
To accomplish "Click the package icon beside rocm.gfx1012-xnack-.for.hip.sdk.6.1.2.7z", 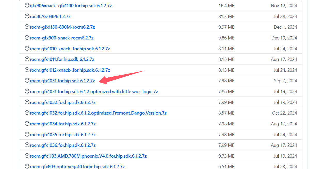I will (27, 70).
